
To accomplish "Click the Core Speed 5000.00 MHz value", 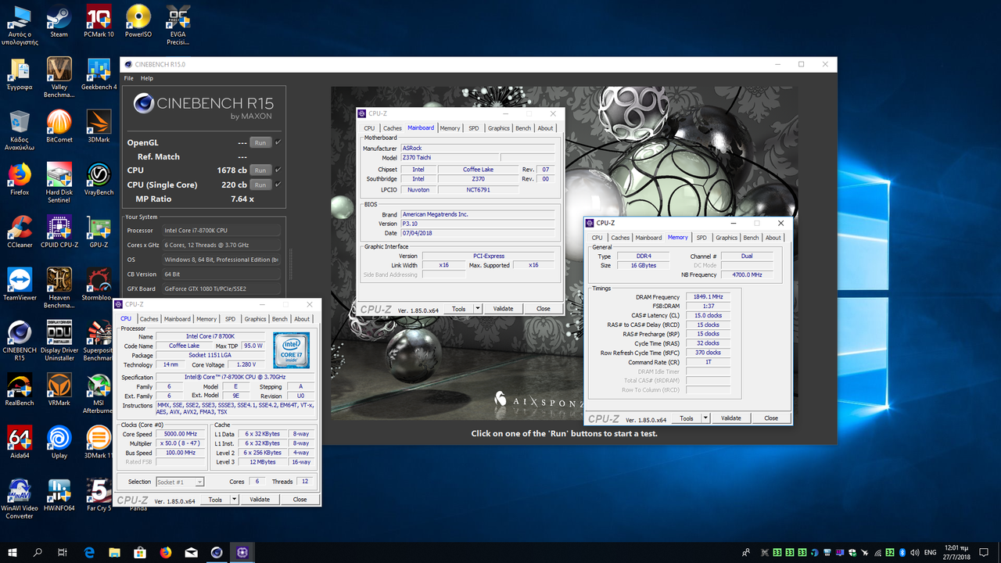I will pyautogui.click(x=180, y=433).
